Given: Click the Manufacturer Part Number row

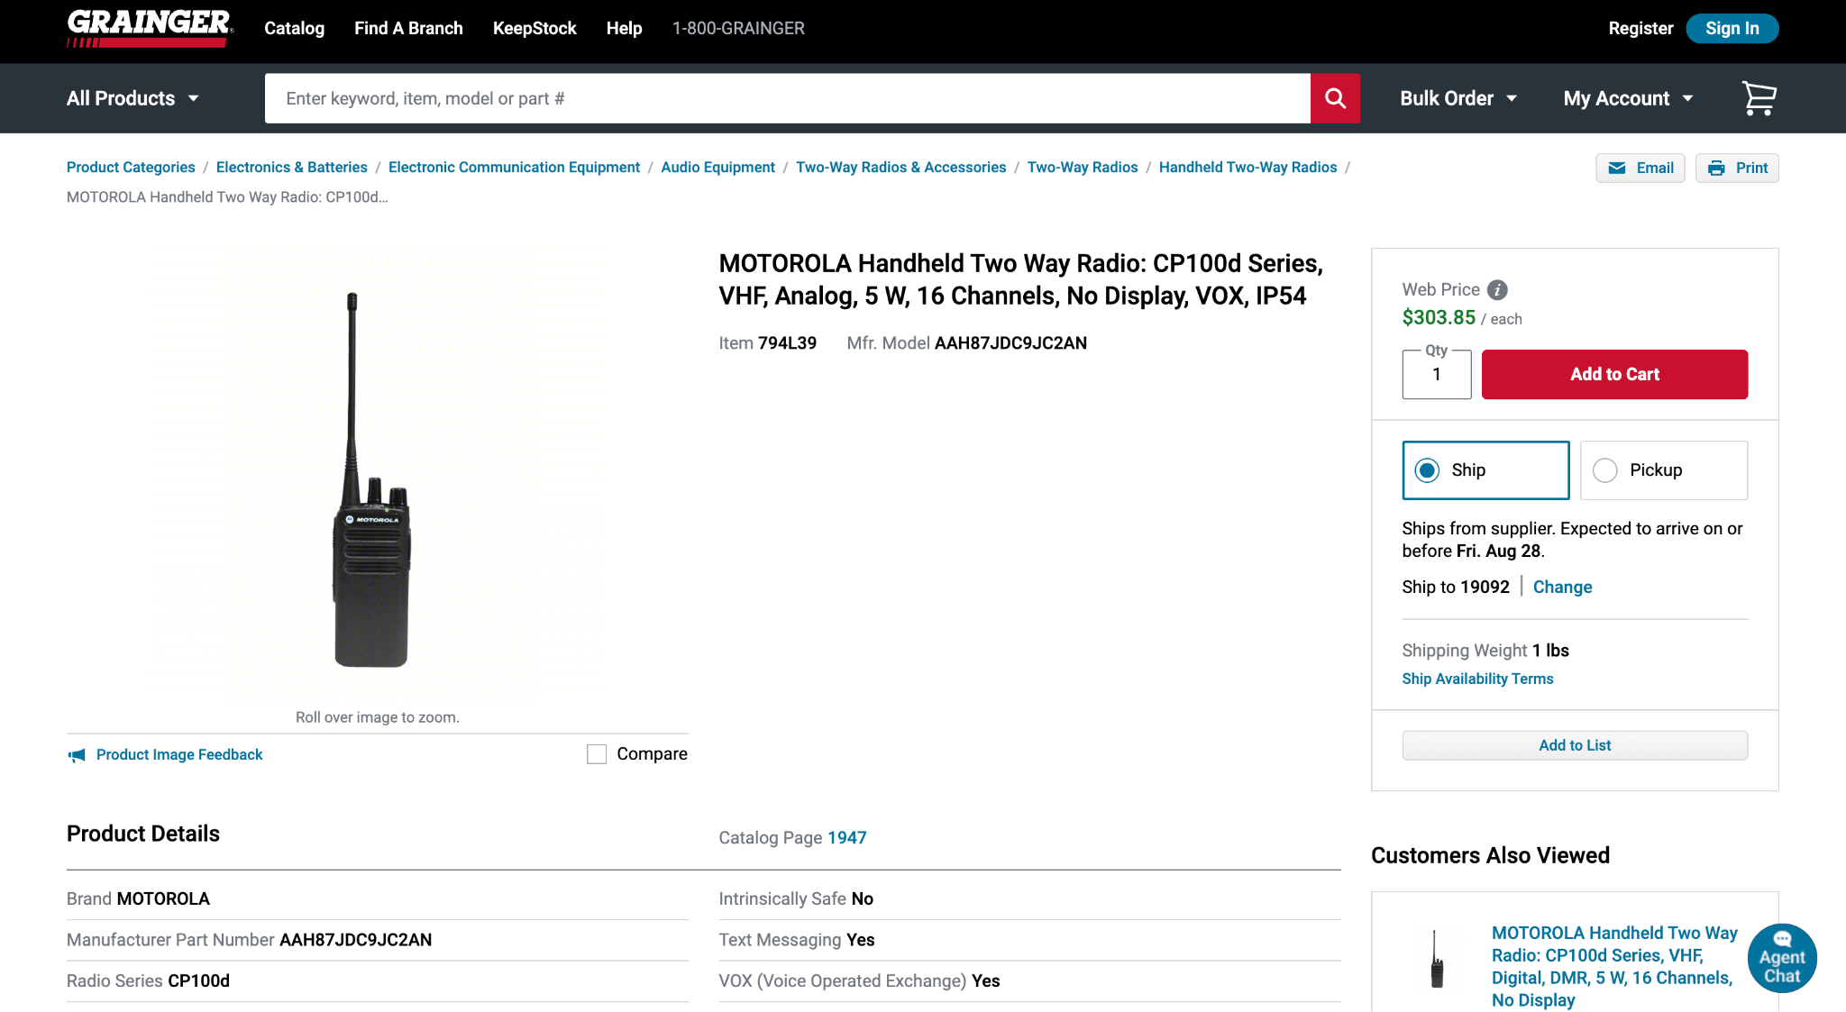Looking at the screenshot, I should tap(378, 940).
